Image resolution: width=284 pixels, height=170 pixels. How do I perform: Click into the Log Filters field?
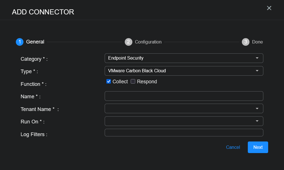184,133
